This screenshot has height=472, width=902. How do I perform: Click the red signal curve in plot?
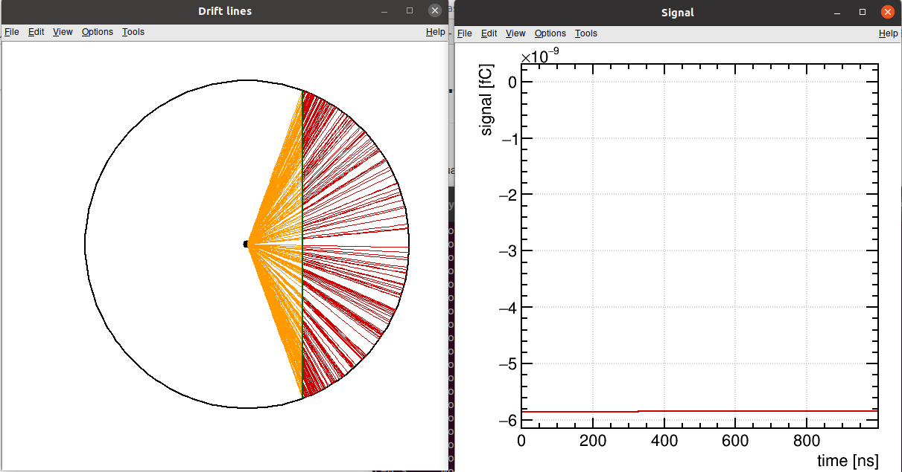coord(699,411)
